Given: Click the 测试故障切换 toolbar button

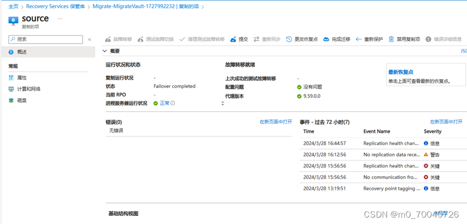Looking at the screenshot, I should click(155, 39).
